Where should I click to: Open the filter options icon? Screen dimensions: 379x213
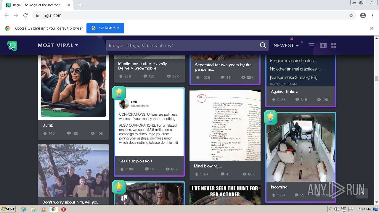tap(311, 45)
